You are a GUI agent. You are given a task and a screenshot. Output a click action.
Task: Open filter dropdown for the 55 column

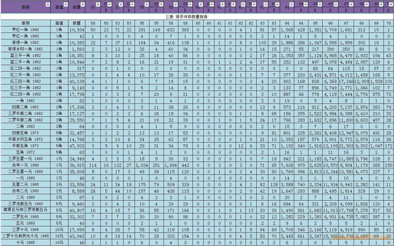(146, 4)
